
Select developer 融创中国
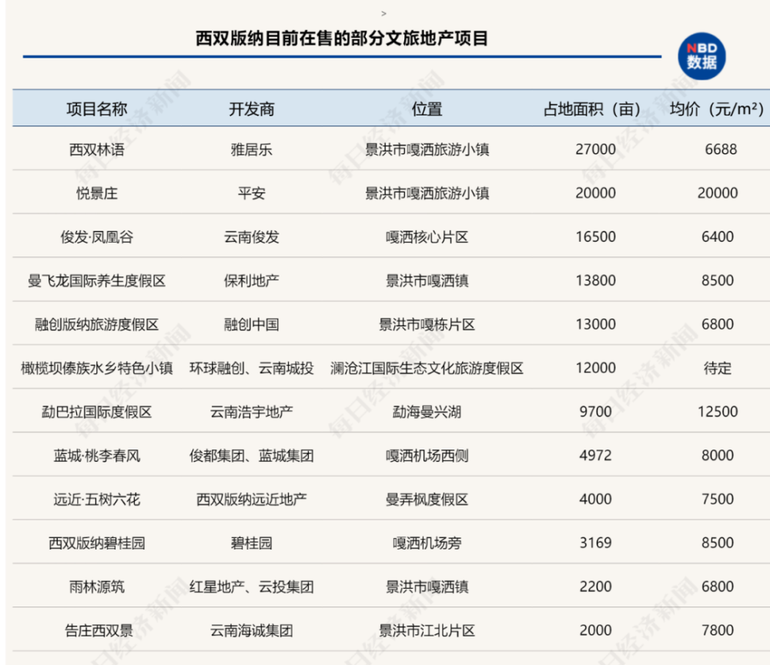252,324
